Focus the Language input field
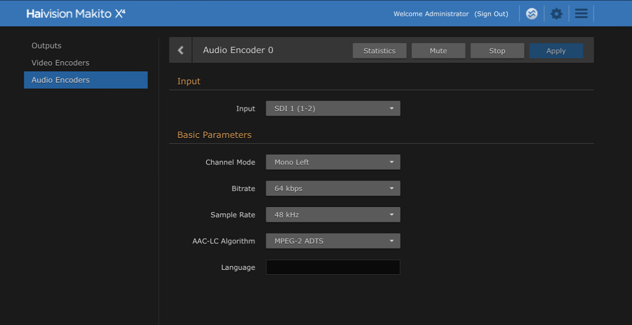Image resolution: width=632 pixels, height=325 pixels. click(x=333, y=267)
